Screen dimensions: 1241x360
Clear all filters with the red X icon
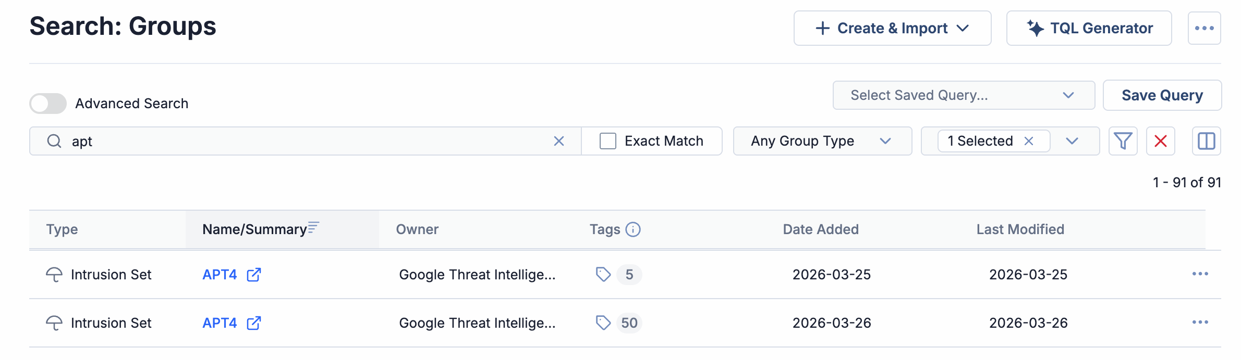(x=1160, y=140)
